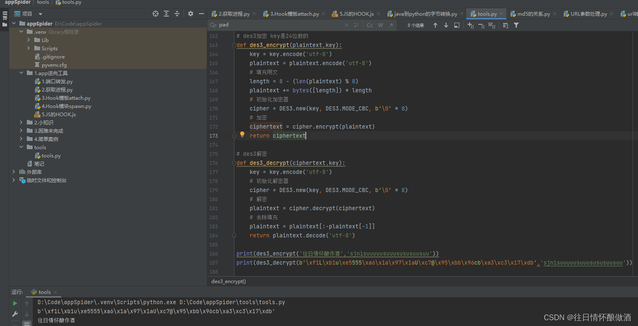
Task: Toggle match case (Cc) in search bar
Action: pyautogui.click(x=369, y=25)
